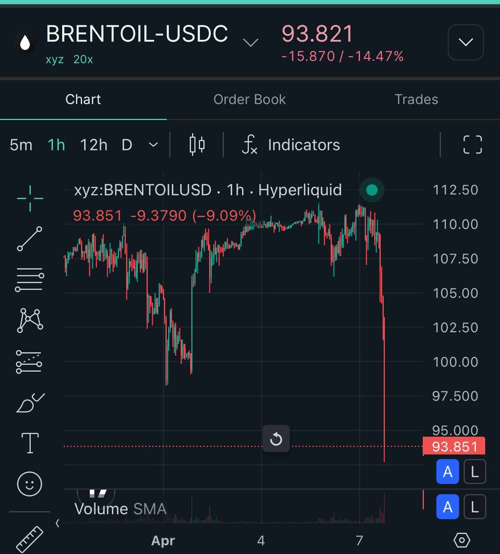The image size is (500, 554).
Task: Click the oil drop asset icon
Action: pos(25,43)
